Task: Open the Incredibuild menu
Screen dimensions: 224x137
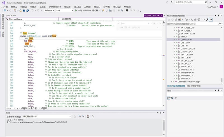Action: tap(55, 7)
